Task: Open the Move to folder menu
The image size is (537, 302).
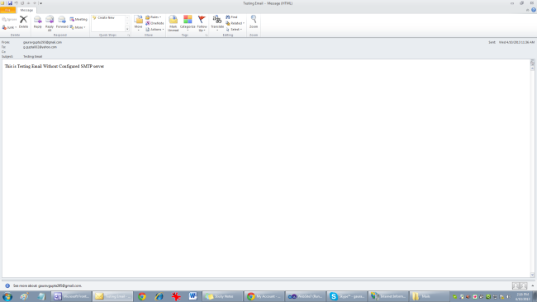Action: pyautogui.click(x=138, y=23)
